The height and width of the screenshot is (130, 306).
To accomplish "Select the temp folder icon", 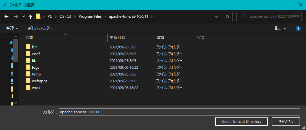I will (x=28, y=74).
